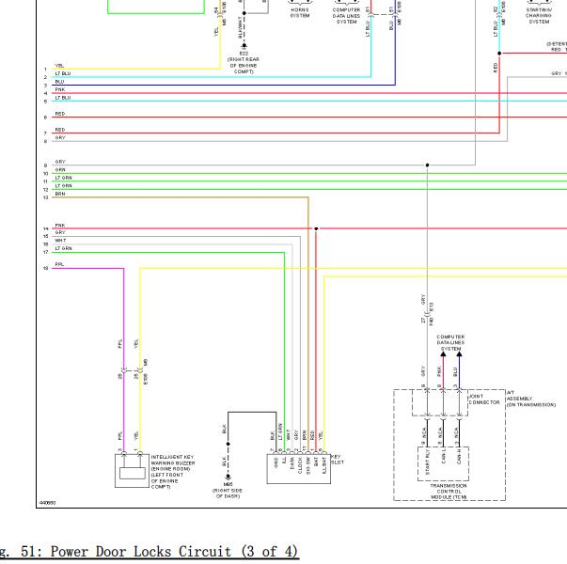This screenshot has width=567, height=564.
Task: Click the DATA pin label in the Key Slot
Action: click(x=291, y=463)
